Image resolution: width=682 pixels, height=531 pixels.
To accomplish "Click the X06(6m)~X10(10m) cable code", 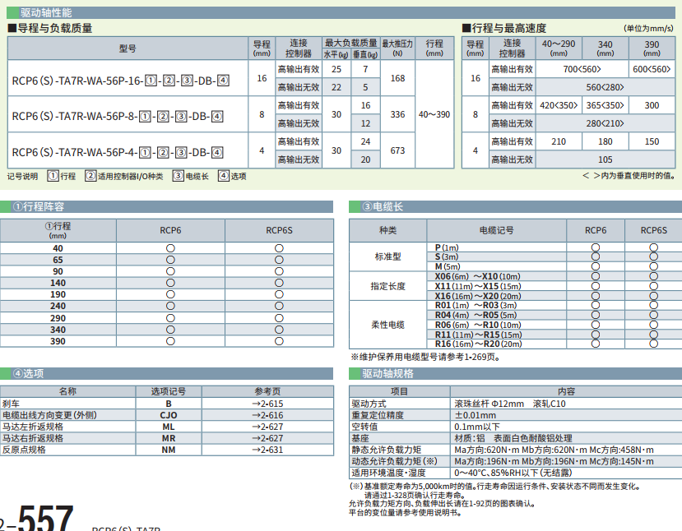I will point(478,276).
